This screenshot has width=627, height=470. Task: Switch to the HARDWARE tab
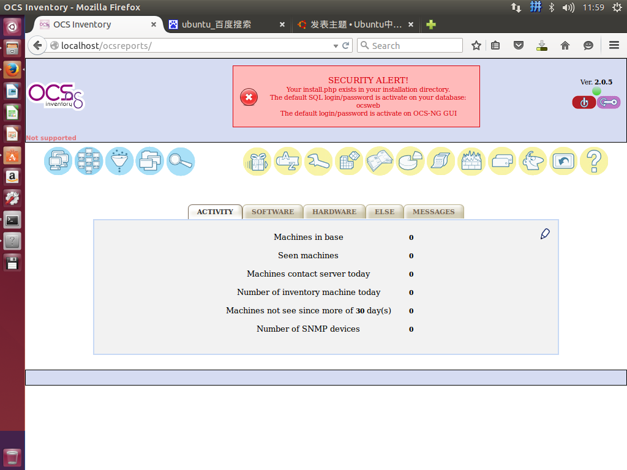pos(334,212)
